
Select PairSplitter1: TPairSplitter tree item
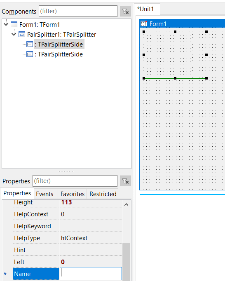(x=61, y=35)
